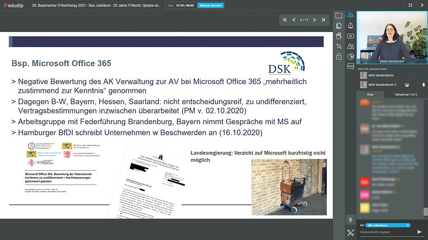Click the screen sharing upload icon
The image size is (428, 240).
pyautogui.click(x=350, y=25)
